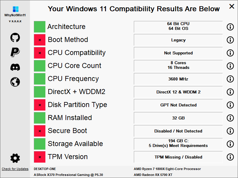This screenshot has height=178, width=238.
Task: Click red status box for TPM Version
Action: tap(39, 157)
